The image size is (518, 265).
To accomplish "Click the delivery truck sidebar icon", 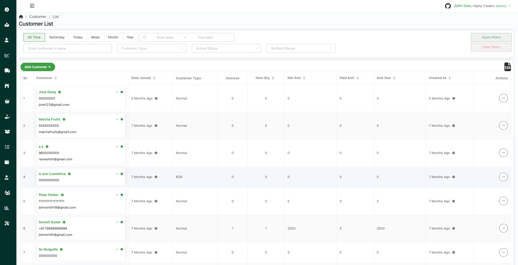I will [x=7, y=71].
